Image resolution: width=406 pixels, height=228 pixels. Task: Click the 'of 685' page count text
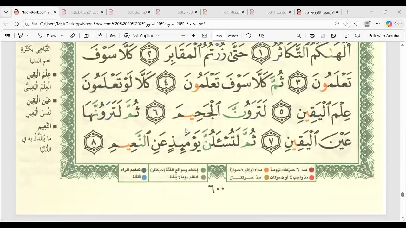click(233, 36)
